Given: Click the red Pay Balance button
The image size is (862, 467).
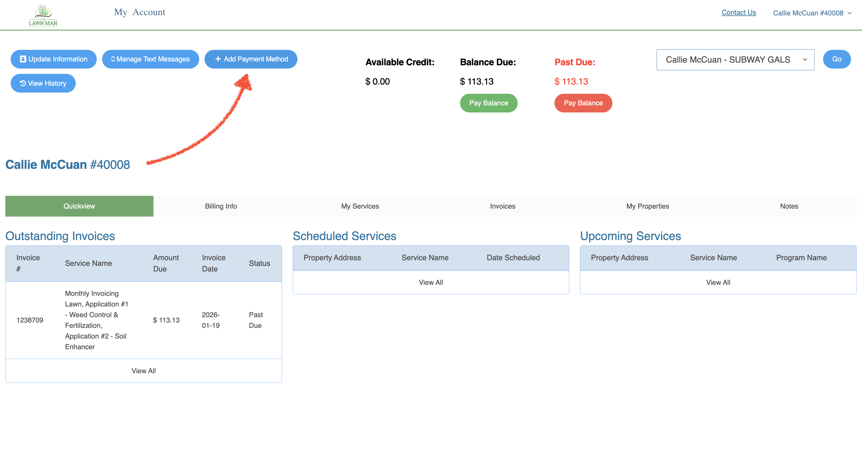Looking at the screenshot, I should [583, 103].
